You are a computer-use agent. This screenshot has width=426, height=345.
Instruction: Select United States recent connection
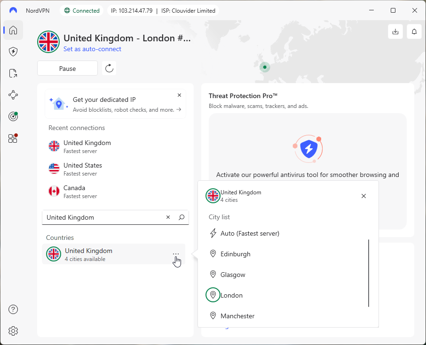tap(116, 169)
